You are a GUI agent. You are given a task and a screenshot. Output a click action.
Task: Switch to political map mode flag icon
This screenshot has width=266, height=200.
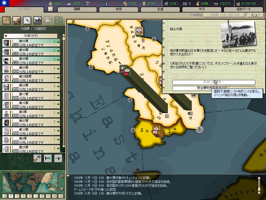point(11,196)
